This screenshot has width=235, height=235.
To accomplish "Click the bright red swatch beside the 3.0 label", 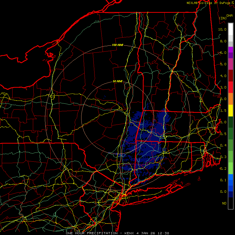I will (231, 87).
